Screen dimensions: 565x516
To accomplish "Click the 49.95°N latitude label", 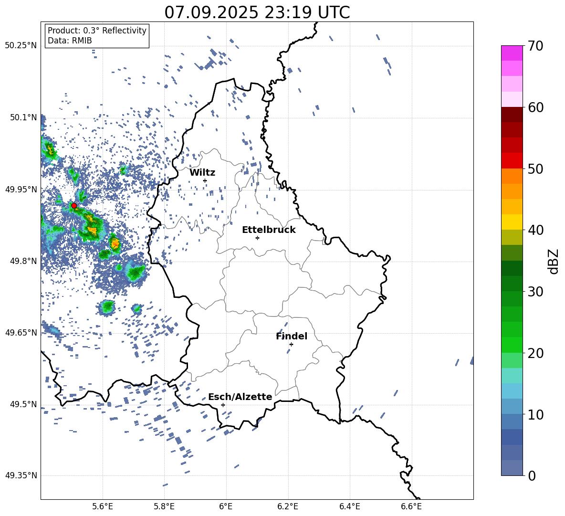I will [x=21, y=189].
